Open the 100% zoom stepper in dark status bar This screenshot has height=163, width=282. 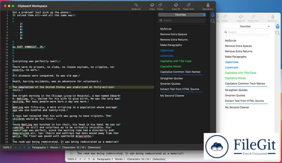(7, 148)
